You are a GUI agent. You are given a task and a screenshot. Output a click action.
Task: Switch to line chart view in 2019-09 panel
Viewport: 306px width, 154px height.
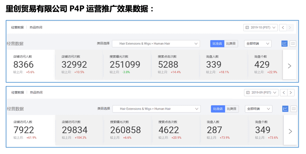285,109
